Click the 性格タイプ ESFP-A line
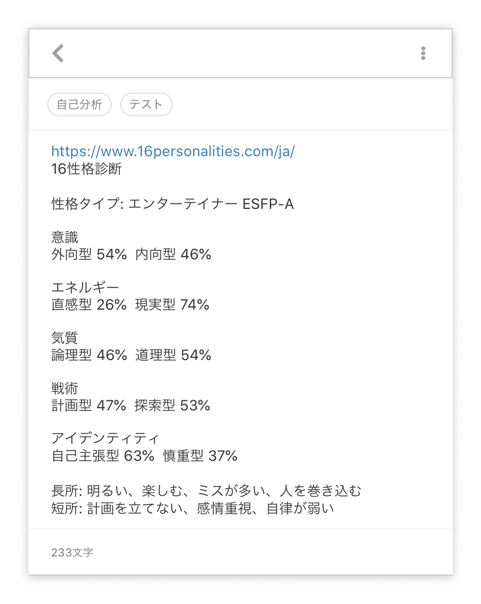481x604 pixels. pos(173,204)
